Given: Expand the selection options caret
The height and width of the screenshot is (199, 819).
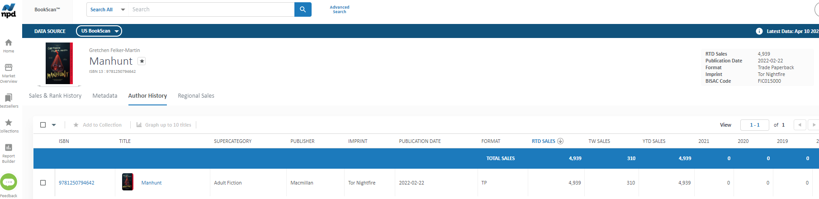Looking at the screenshot, I should 54,125.
